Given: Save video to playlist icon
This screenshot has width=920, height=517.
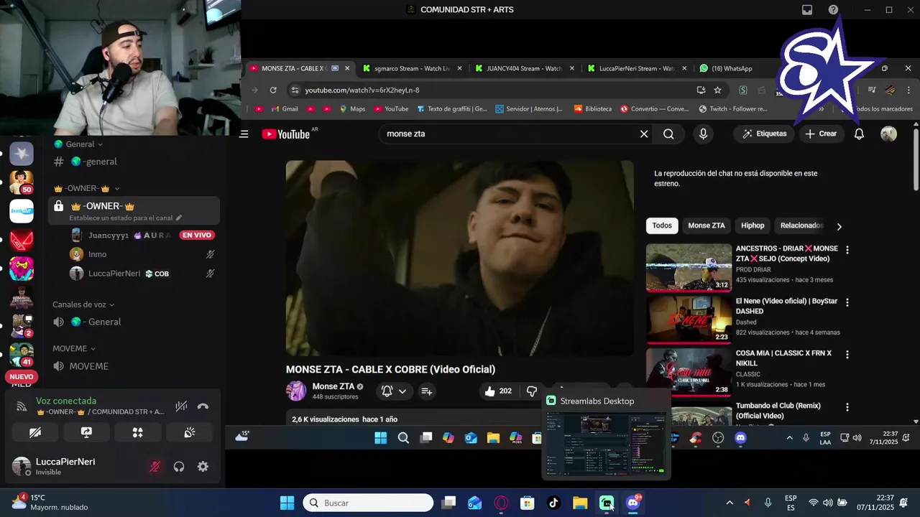Looking at the screenshot, I should coord(427,391).
